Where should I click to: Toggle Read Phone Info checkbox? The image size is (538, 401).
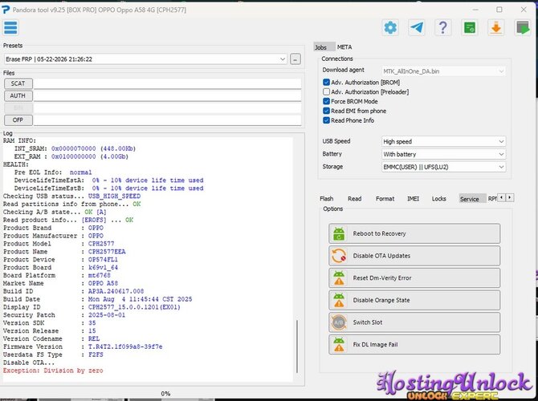[x=326, y=120]
